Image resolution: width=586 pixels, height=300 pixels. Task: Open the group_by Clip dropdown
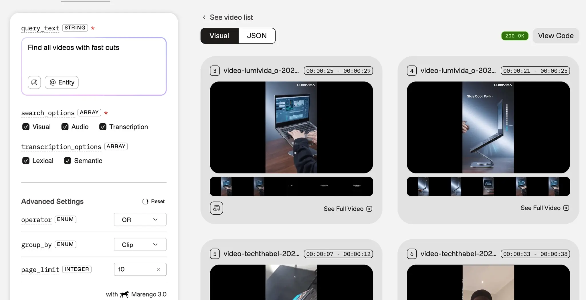click(x=140, y=244)
